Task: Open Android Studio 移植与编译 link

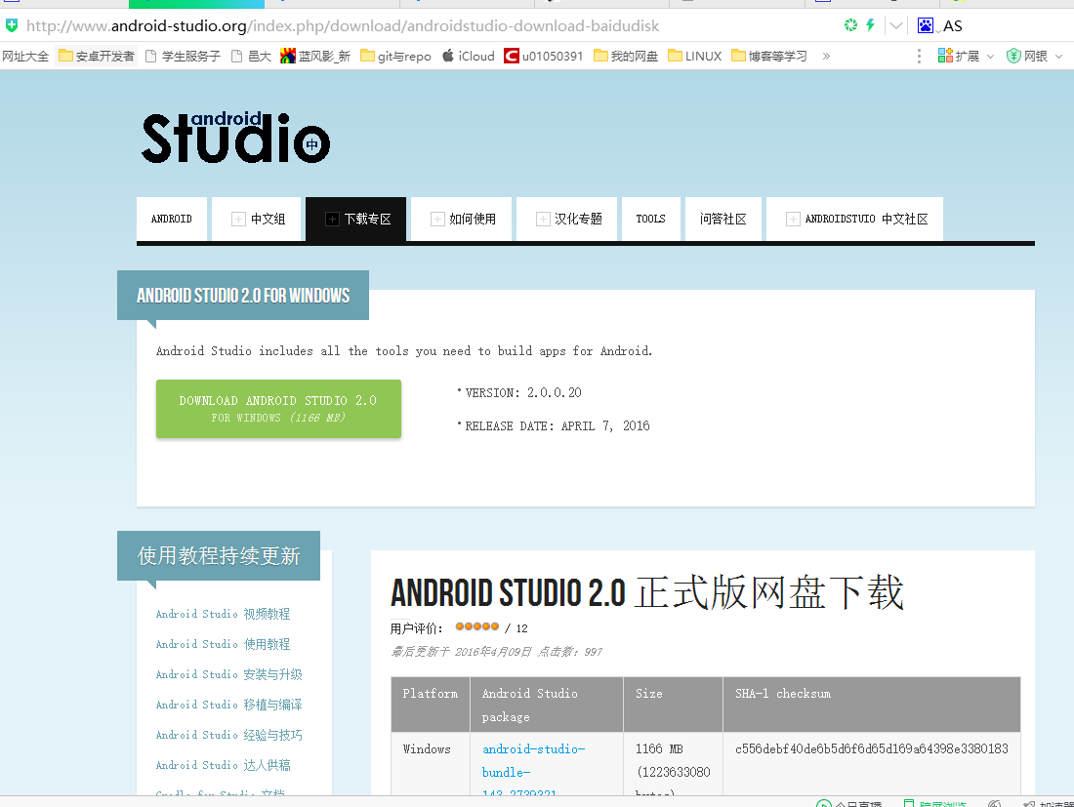Action: 228,705
